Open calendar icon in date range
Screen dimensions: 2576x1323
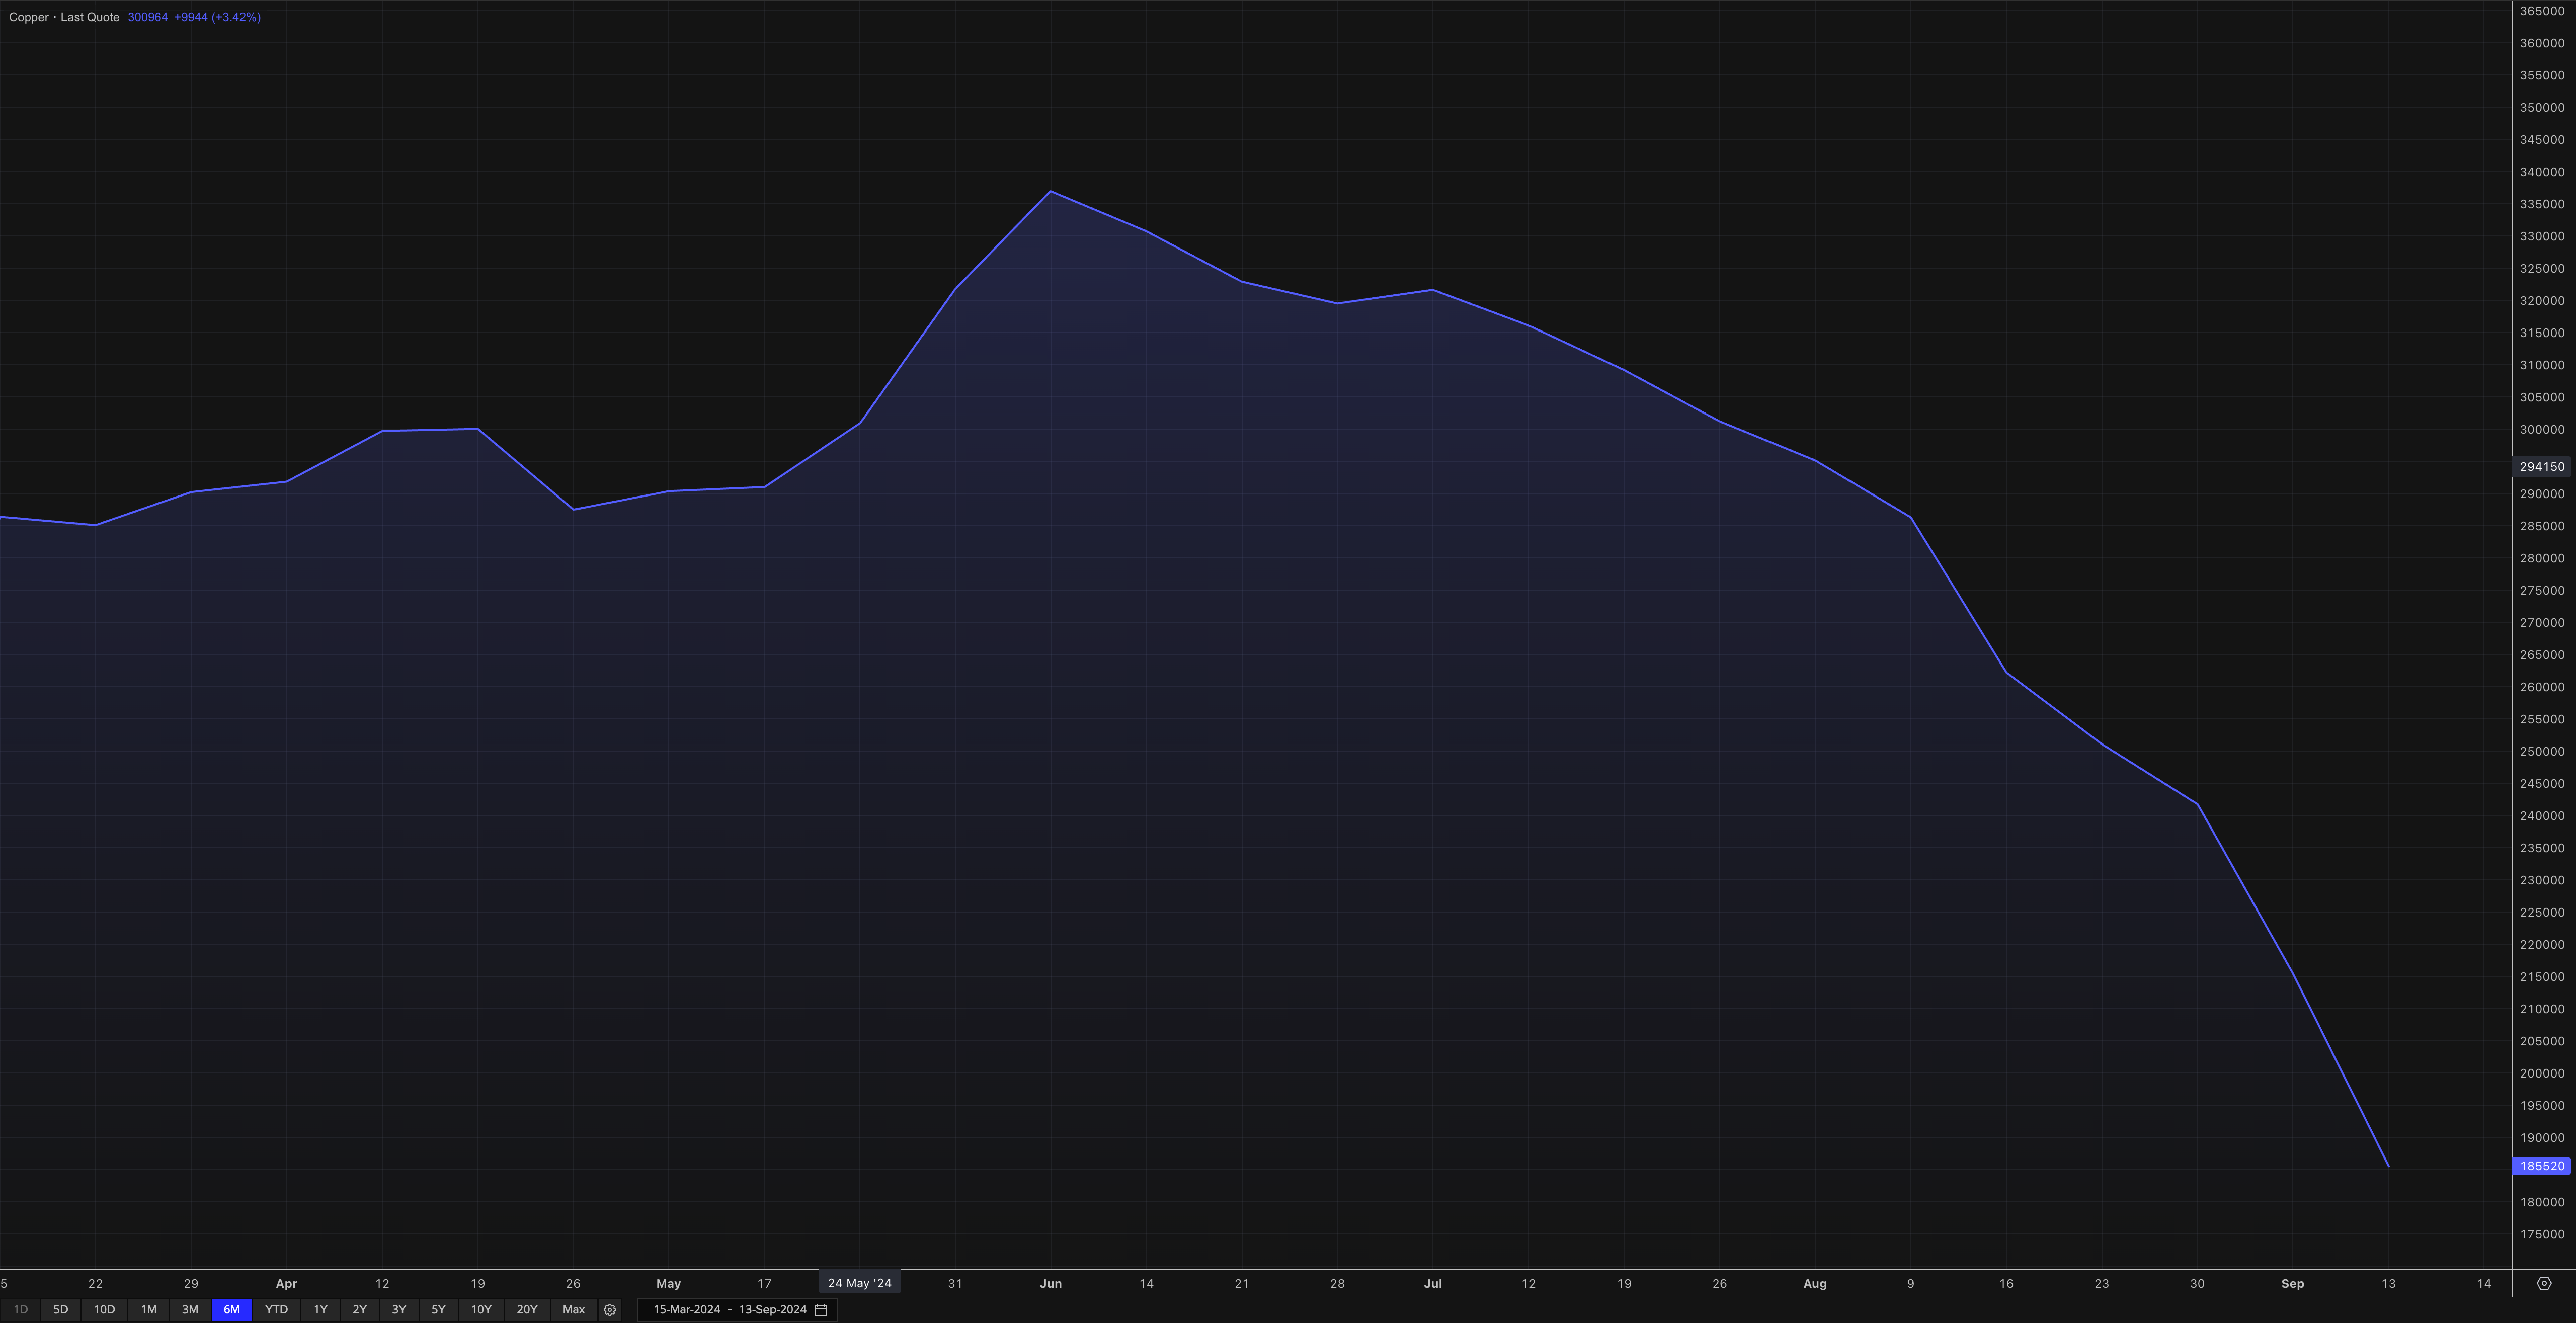(821, 1310)
